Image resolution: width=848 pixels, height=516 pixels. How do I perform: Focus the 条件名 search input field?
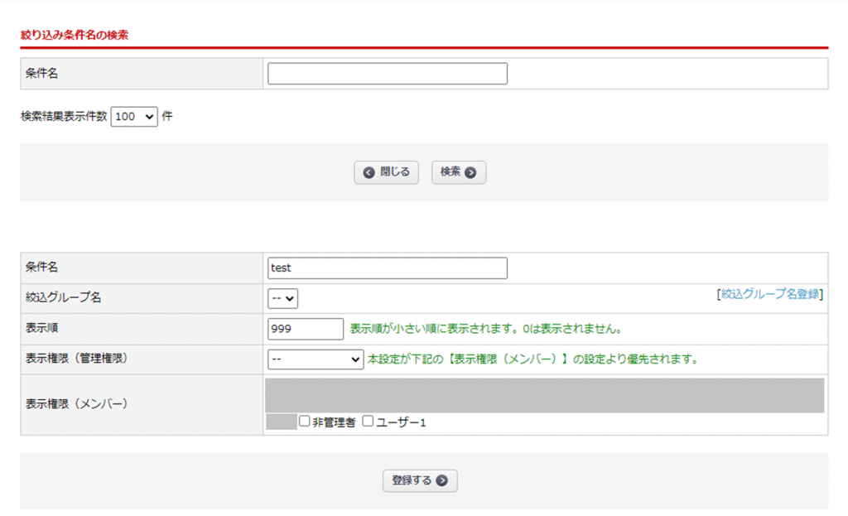pos(388,74)
